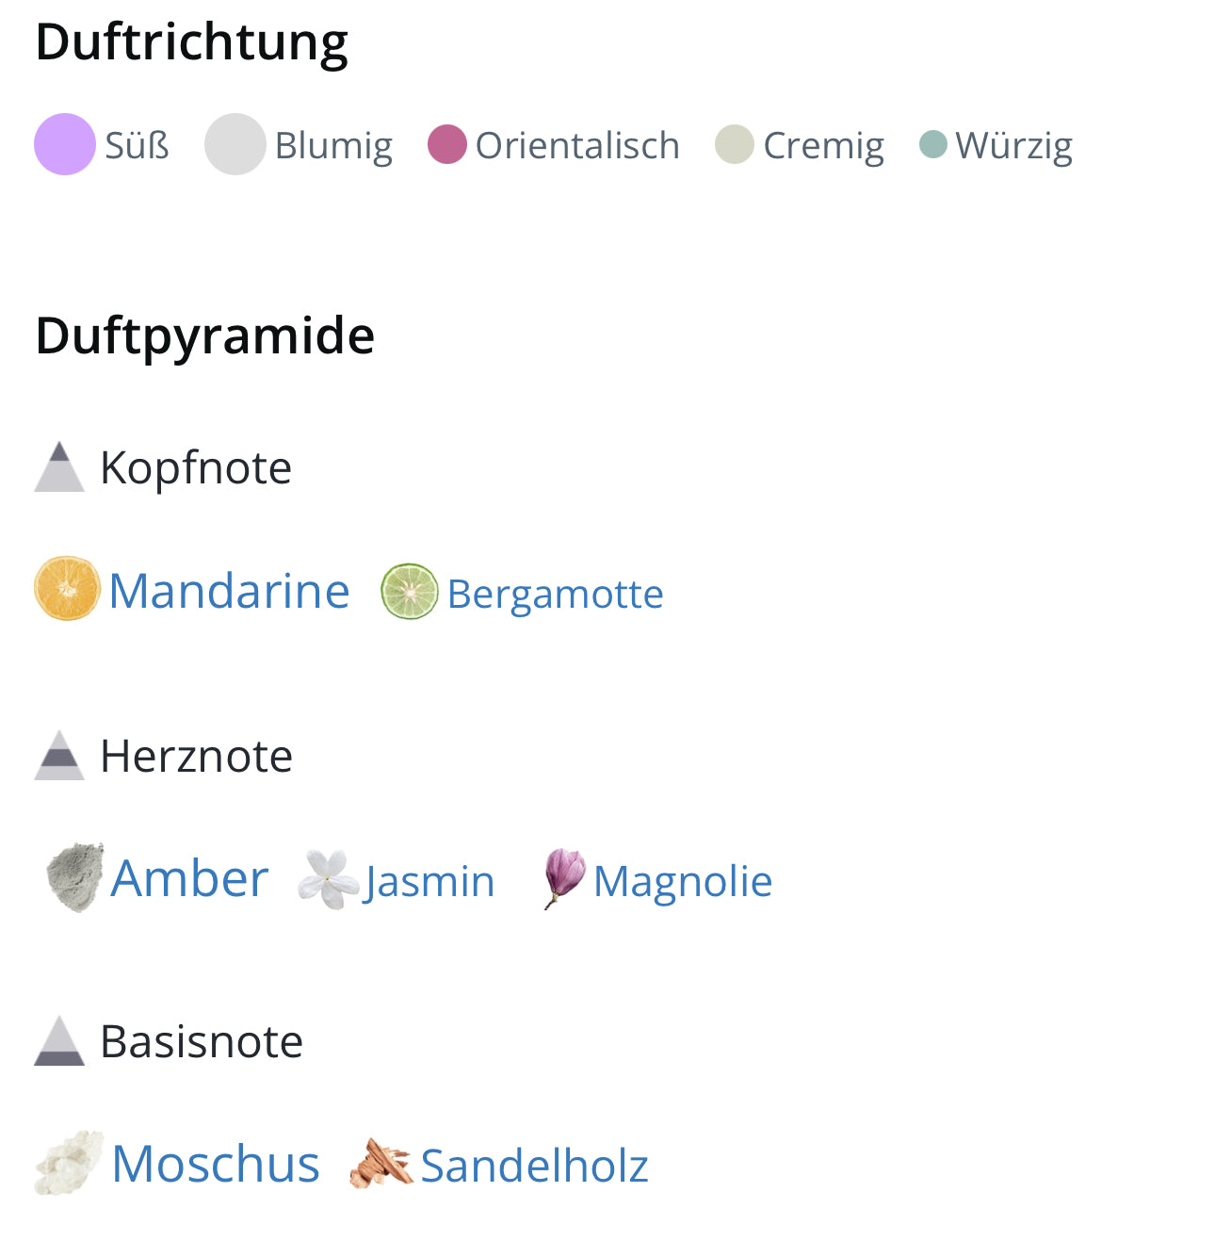This screenshot has height=1241, width=1215.
Task: Open the Sandelholz base note link
Action: [x=534, y=1166]
